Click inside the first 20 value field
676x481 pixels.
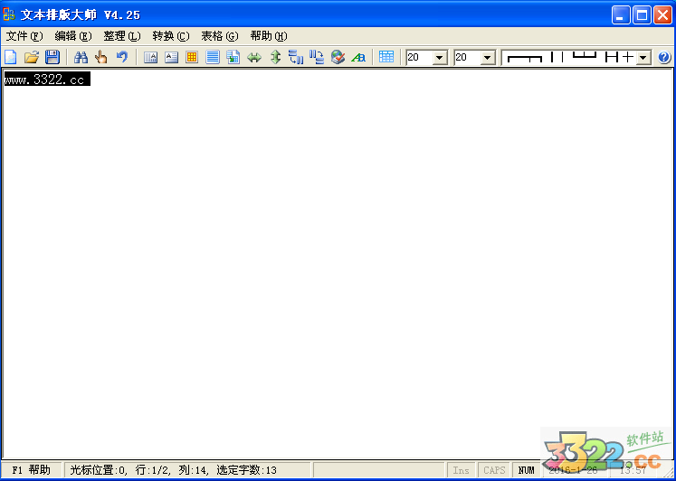click(419, 57)
